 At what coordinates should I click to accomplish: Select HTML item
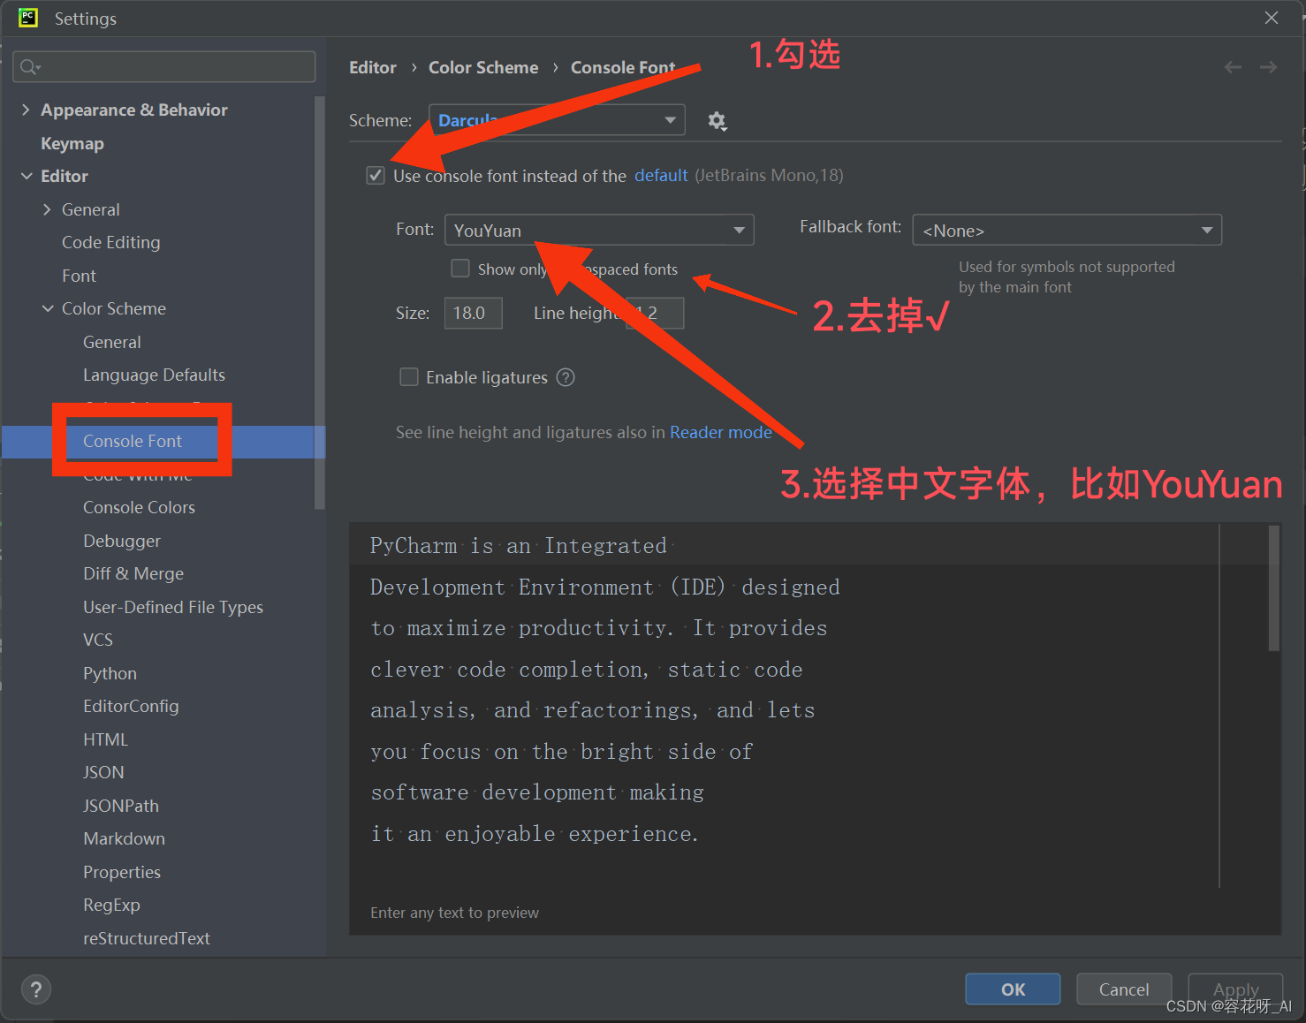[x=105, y=739]
